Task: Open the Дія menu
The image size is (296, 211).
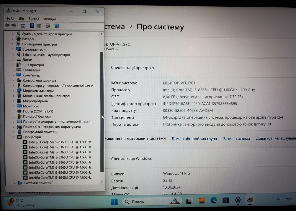Action: coord(21,19)
